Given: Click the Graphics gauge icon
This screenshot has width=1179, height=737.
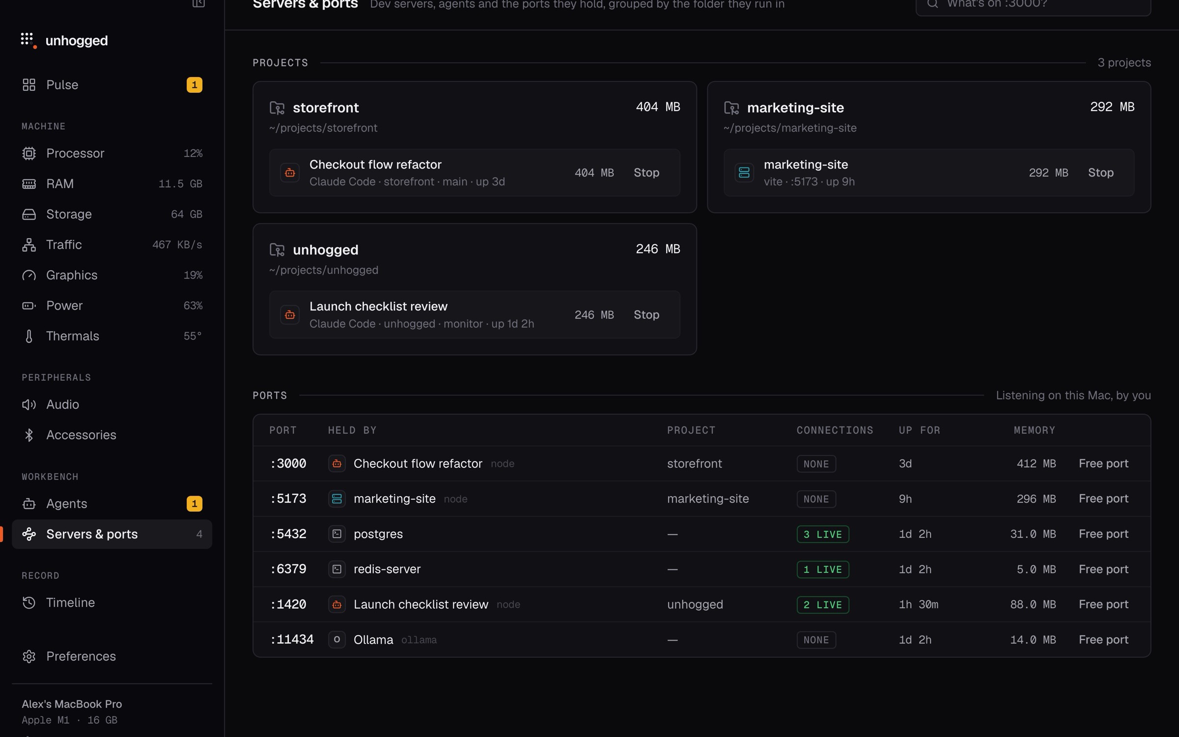Looking at the screenshot, I should click(x=29, y=275).
